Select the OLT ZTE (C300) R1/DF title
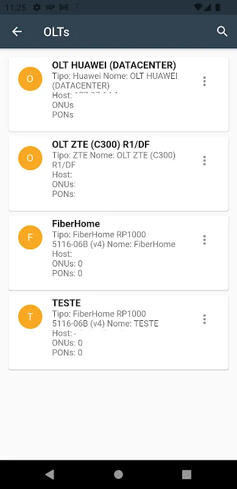The height and width of the screenshot is (489, 237). coord(101,144)
